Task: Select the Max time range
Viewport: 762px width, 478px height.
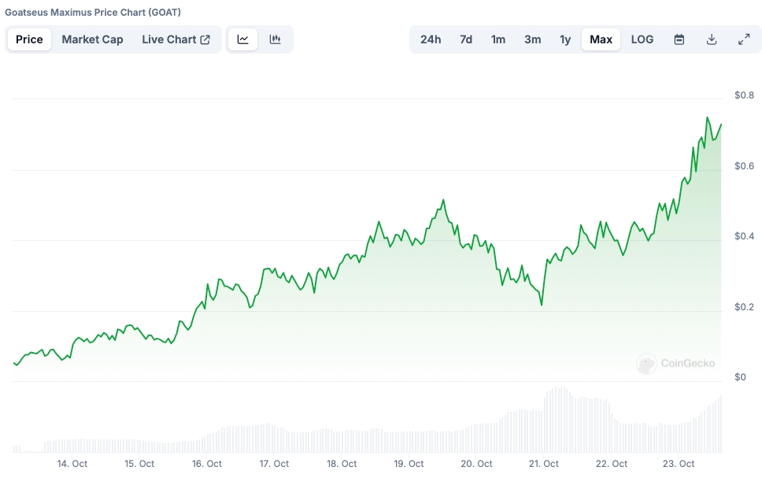Action: (601, 39)
